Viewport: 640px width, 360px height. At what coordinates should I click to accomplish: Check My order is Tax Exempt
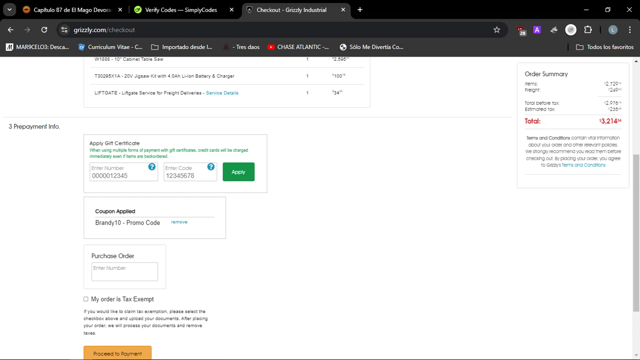(86, 299)
